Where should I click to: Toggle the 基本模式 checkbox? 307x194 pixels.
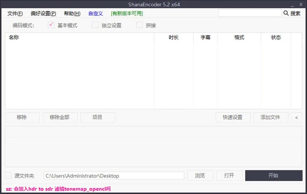coord(51,25)
